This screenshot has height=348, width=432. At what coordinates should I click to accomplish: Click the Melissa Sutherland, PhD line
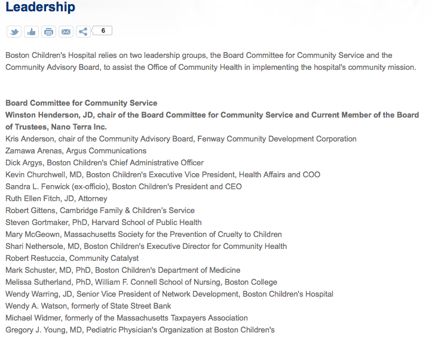141,282
